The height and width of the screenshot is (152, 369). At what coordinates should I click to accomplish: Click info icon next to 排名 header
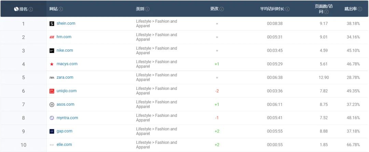pos(31,9)
